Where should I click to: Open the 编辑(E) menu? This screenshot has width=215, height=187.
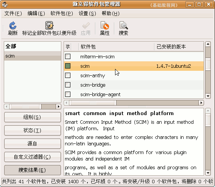(x=36, y=13)
